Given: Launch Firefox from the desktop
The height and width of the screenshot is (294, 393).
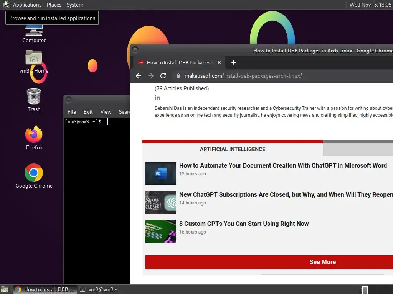Looking at the screenshot, I should (x=34, y=138).
